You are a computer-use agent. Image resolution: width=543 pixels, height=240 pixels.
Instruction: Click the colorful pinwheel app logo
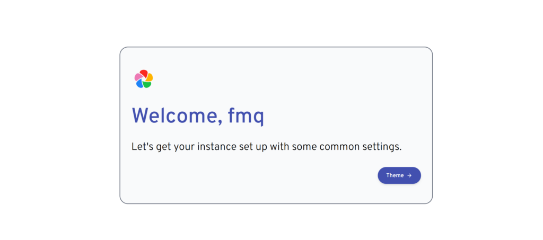tap(144, 79)
